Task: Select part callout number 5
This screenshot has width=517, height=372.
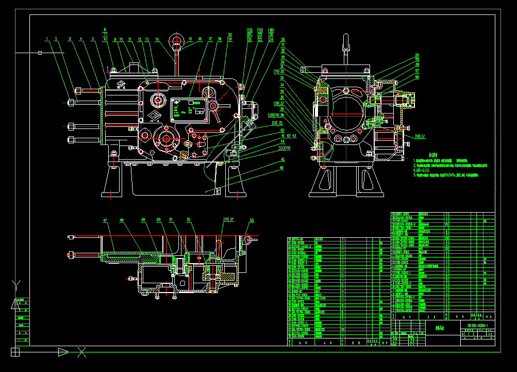Action: click(x=93, y=39)
